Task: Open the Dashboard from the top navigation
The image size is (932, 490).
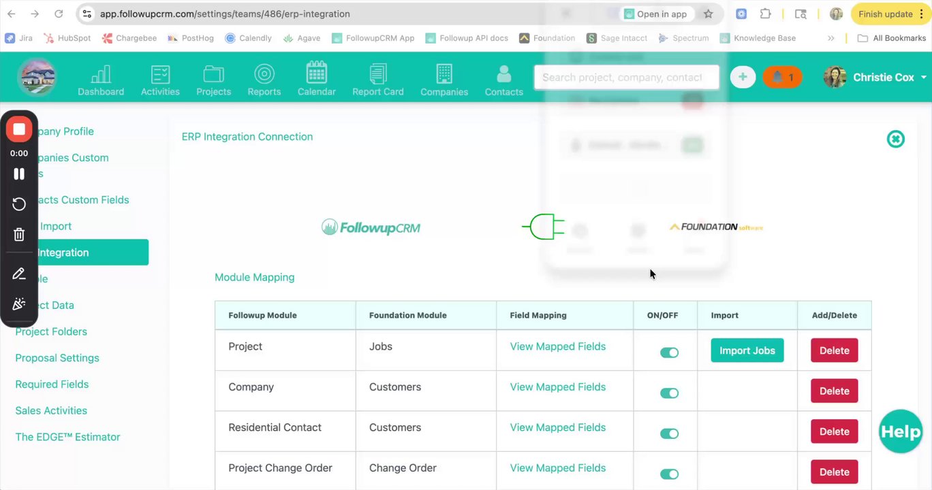Action: [101, 80]
